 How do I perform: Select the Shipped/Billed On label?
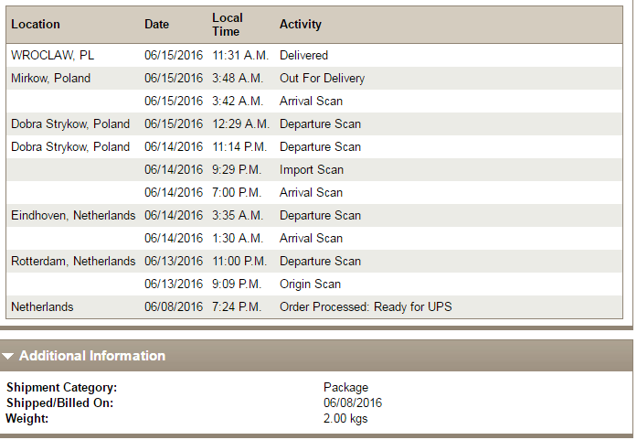tap(61, 403)
